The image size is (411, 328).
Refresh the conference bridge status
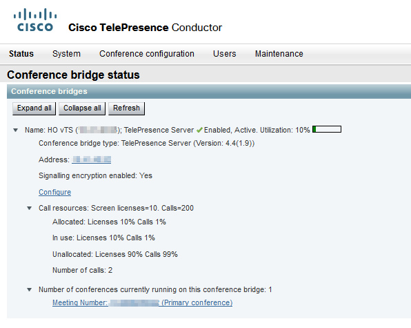126,108
